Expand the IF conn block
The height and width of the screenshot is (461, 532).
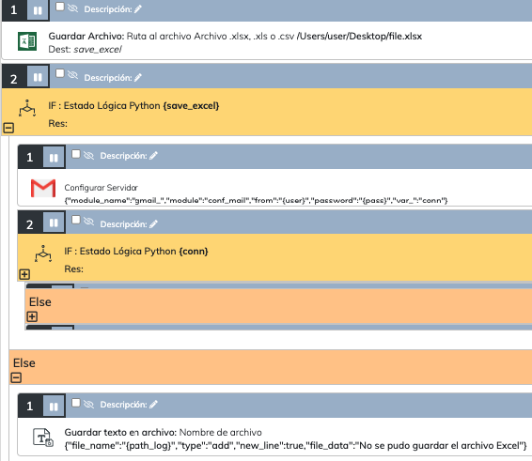tap(24, 274)
